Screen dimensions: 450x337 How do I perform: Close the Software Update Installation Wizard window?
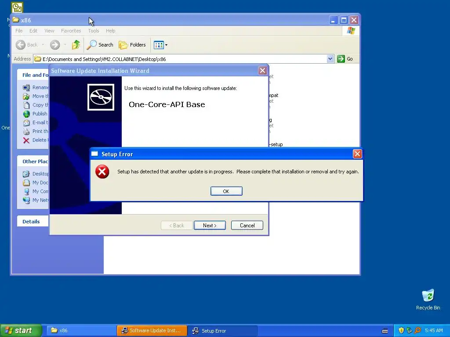(x=262, y=71)
